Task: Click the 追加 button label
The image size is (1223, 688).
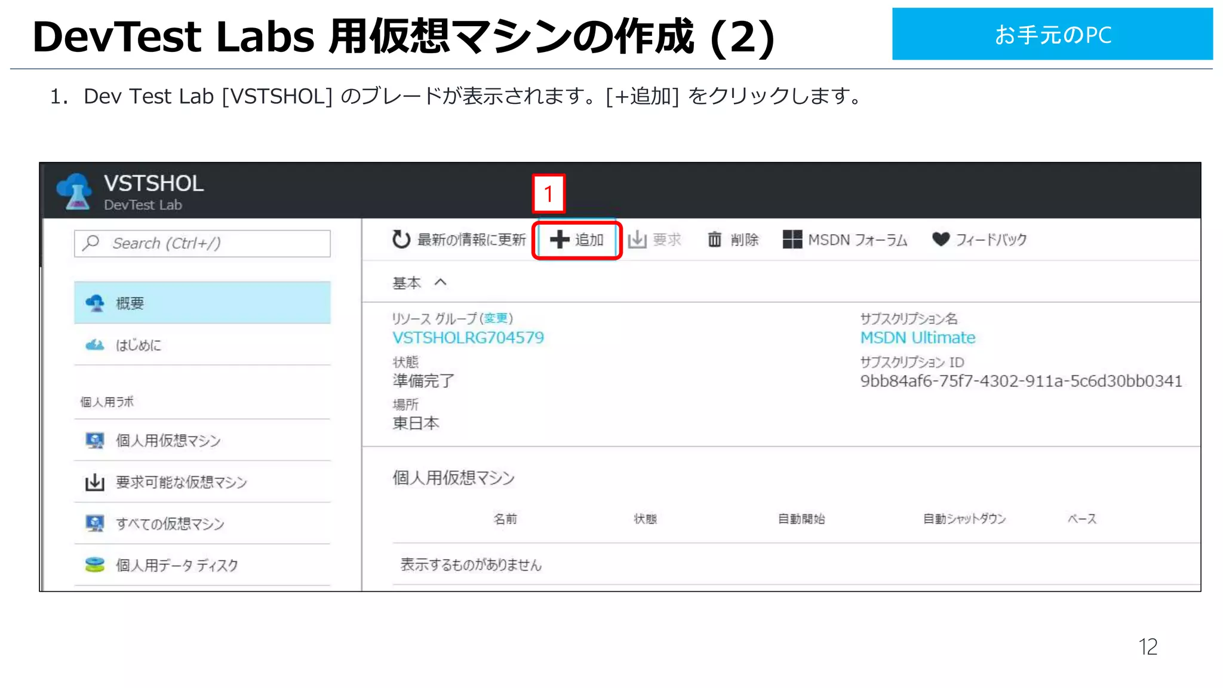Action: (x=589, y=239)
